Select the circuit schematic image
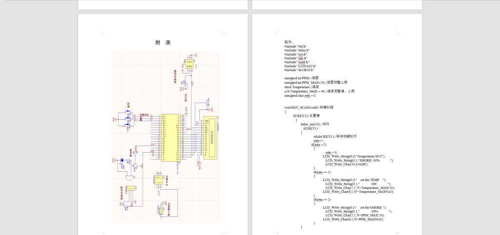Screen dimensions: 500x235 click(x=166, y=136)
